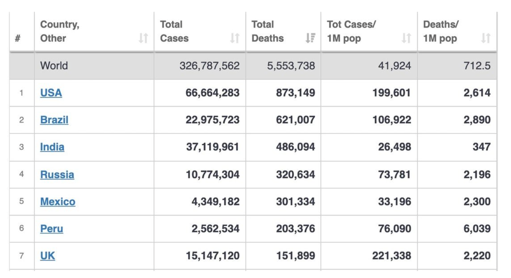Click the Deaths/1M pop header text
The height and width of the screenshot is (278, 511).
(x=441, y=31)
